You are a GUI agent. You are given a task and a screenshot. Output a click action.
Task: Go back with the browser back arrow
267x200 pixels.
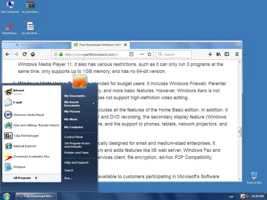pos(8,54)
